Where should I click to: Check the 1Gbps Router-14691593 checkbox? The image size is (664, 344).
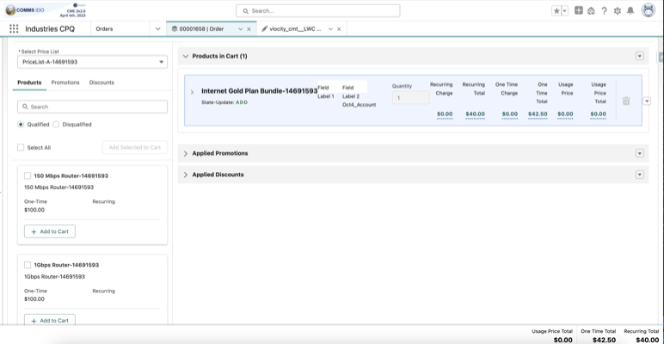coord(28,265)
